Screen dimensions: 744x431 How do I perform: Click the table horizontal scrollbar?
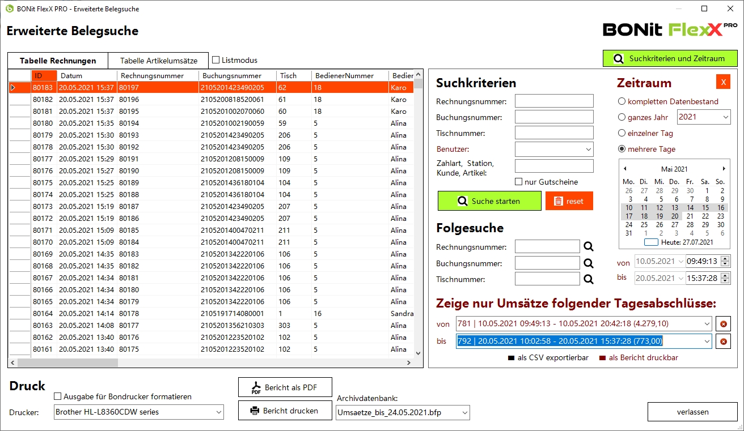coord(211,362)
